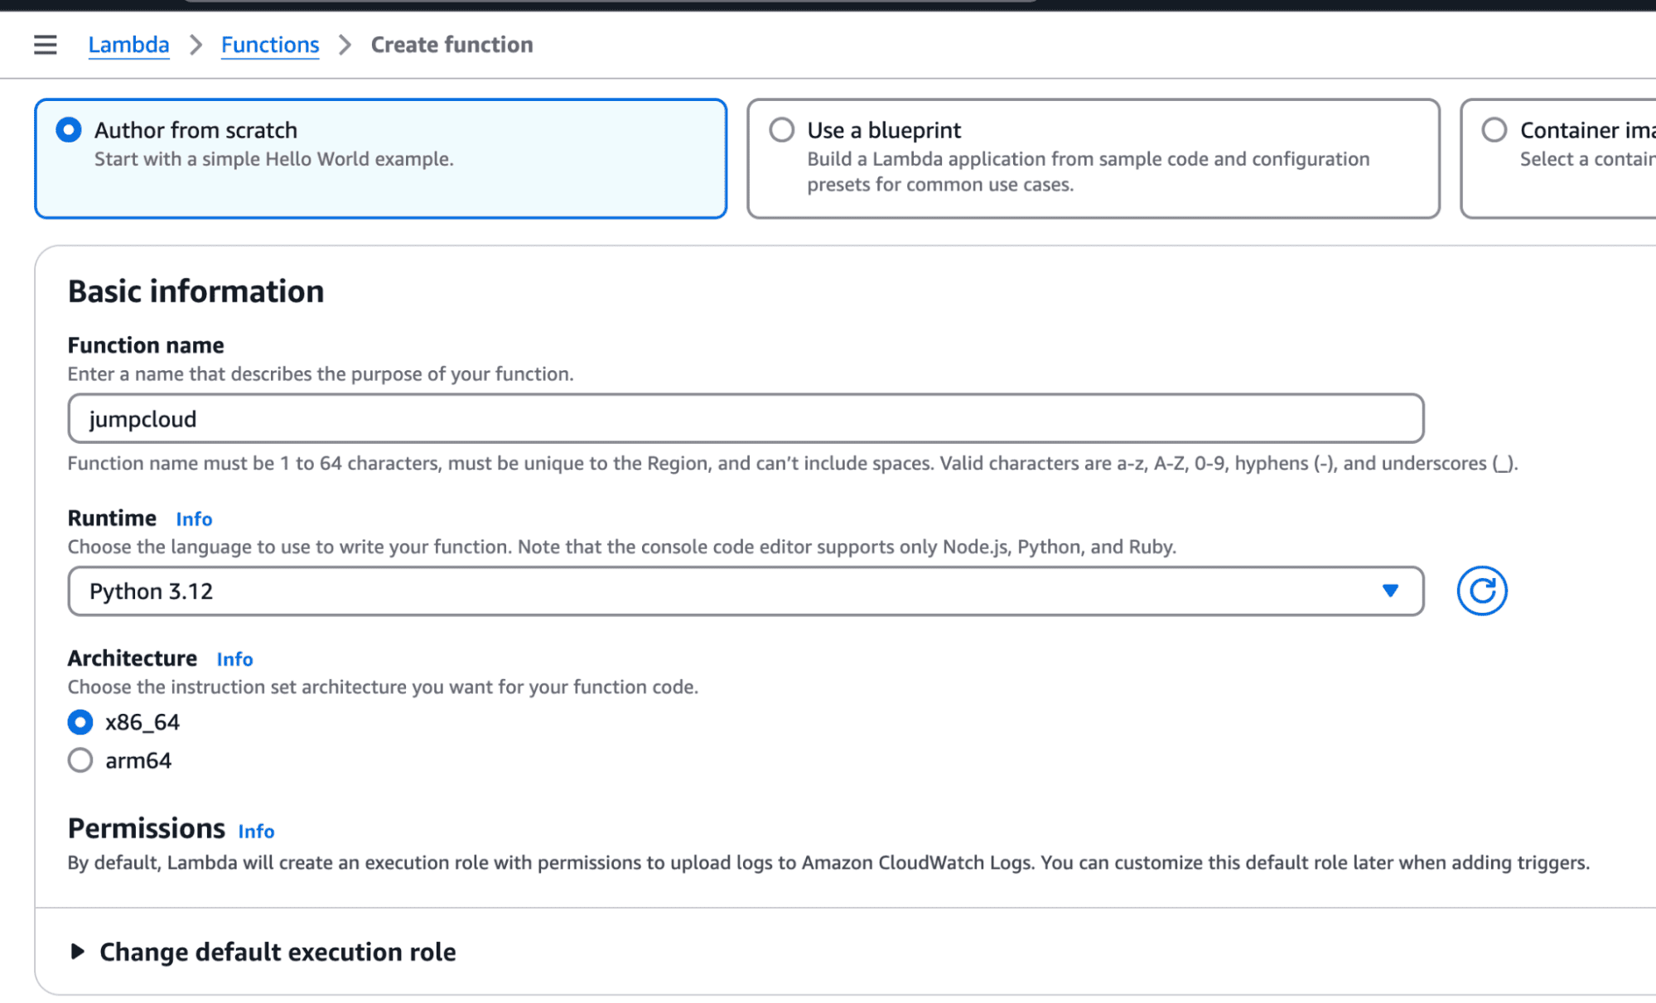
Task: Click the function name input field
Action: click(x=743, y=418)
